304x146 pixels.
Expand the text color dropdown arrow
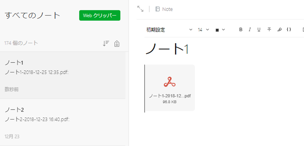(x=223, y=30)
